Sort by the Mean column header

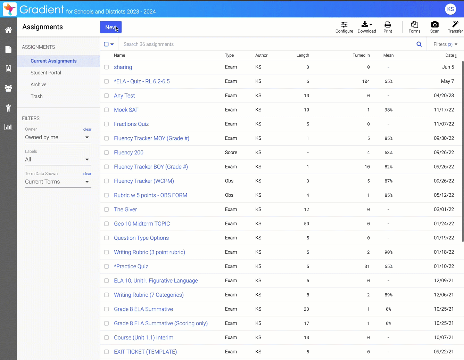tap(388, 55)
